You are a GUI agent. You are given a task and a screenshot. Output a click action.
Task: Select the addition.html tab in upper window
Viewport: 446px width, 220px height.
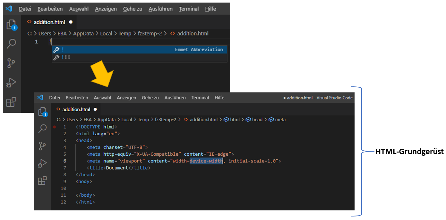click(x=49, y=22)
